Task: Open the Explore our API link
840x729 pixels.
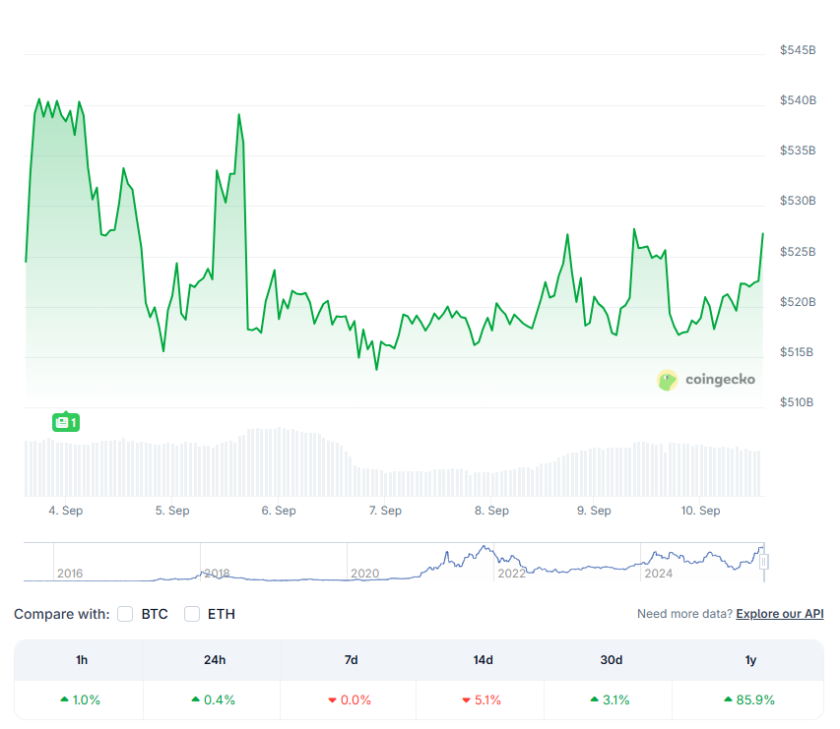Action: pyautogui.click(x=780, y=614)
